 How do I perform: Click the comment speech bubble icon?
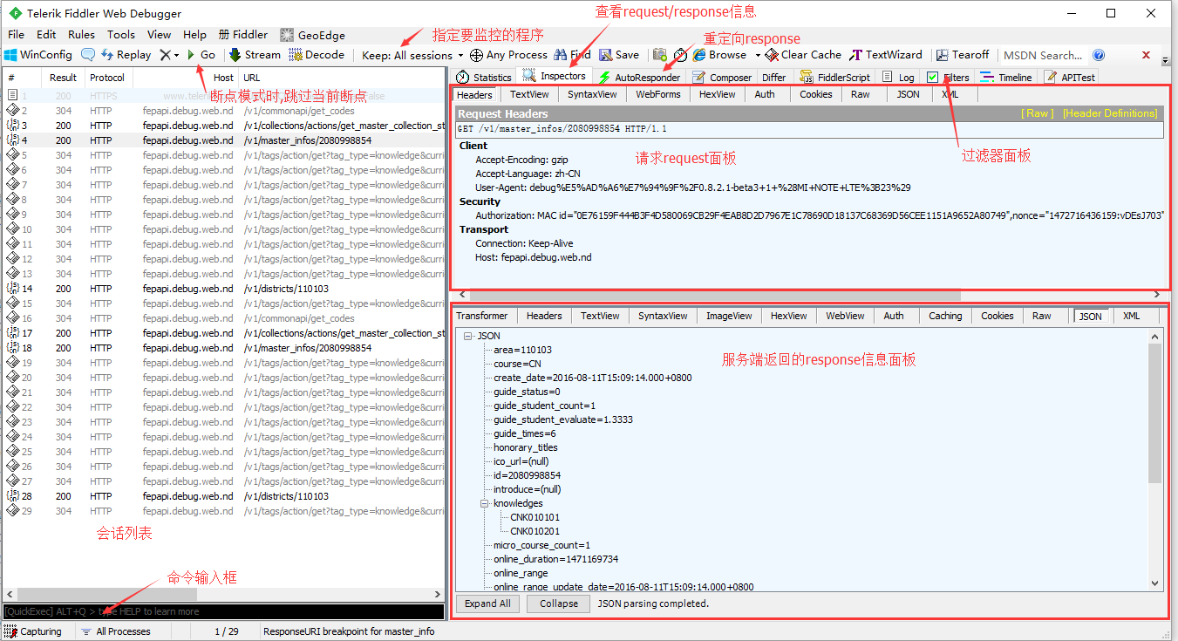click(x=88, y=55)
